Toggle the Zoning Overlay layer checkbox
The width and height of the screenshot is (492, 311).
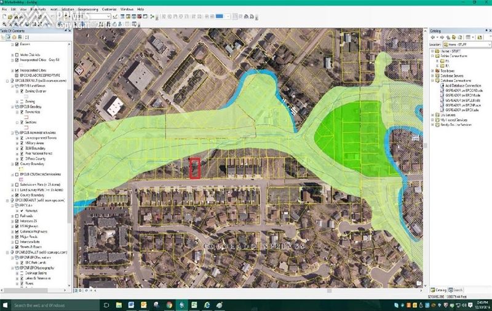(22, 91)
